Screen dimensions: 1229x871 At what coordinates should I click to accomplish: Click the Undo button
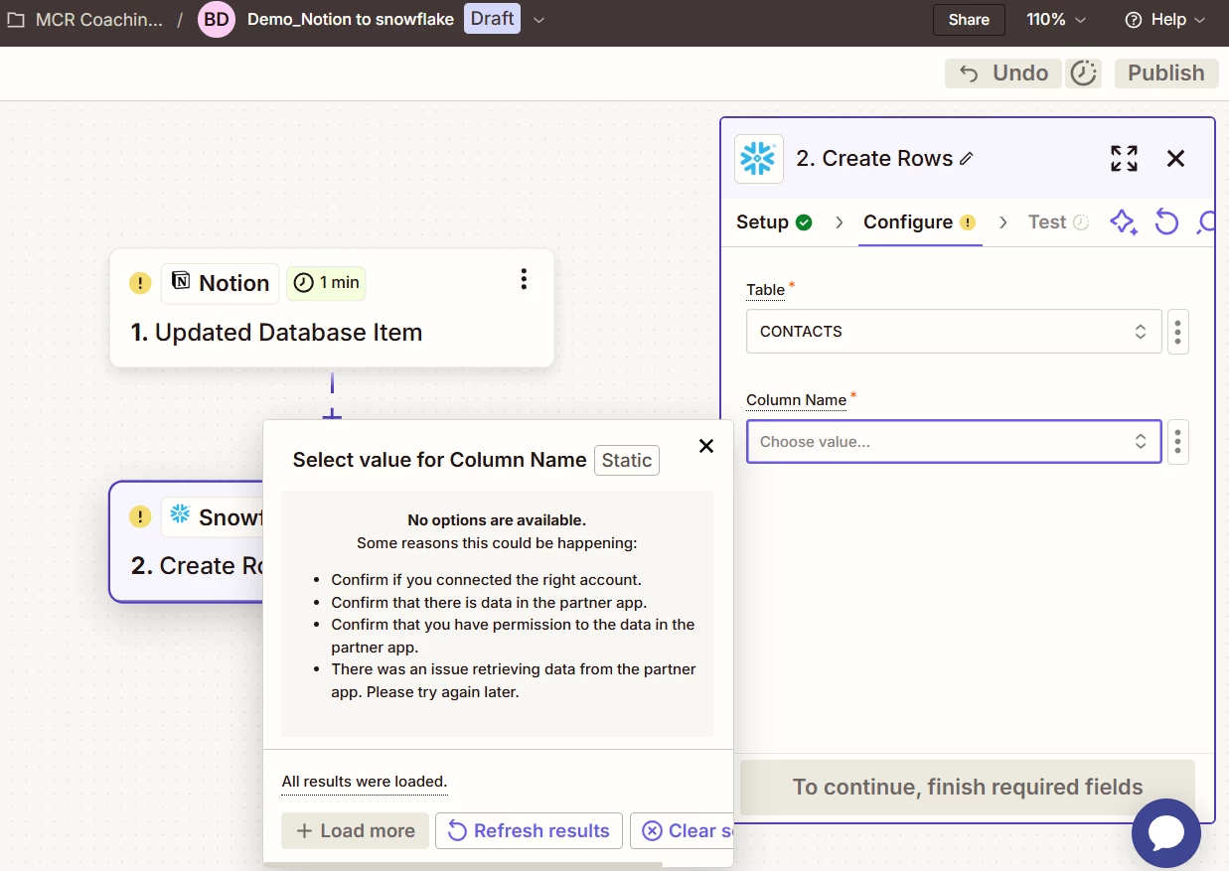click(1003, 73)
